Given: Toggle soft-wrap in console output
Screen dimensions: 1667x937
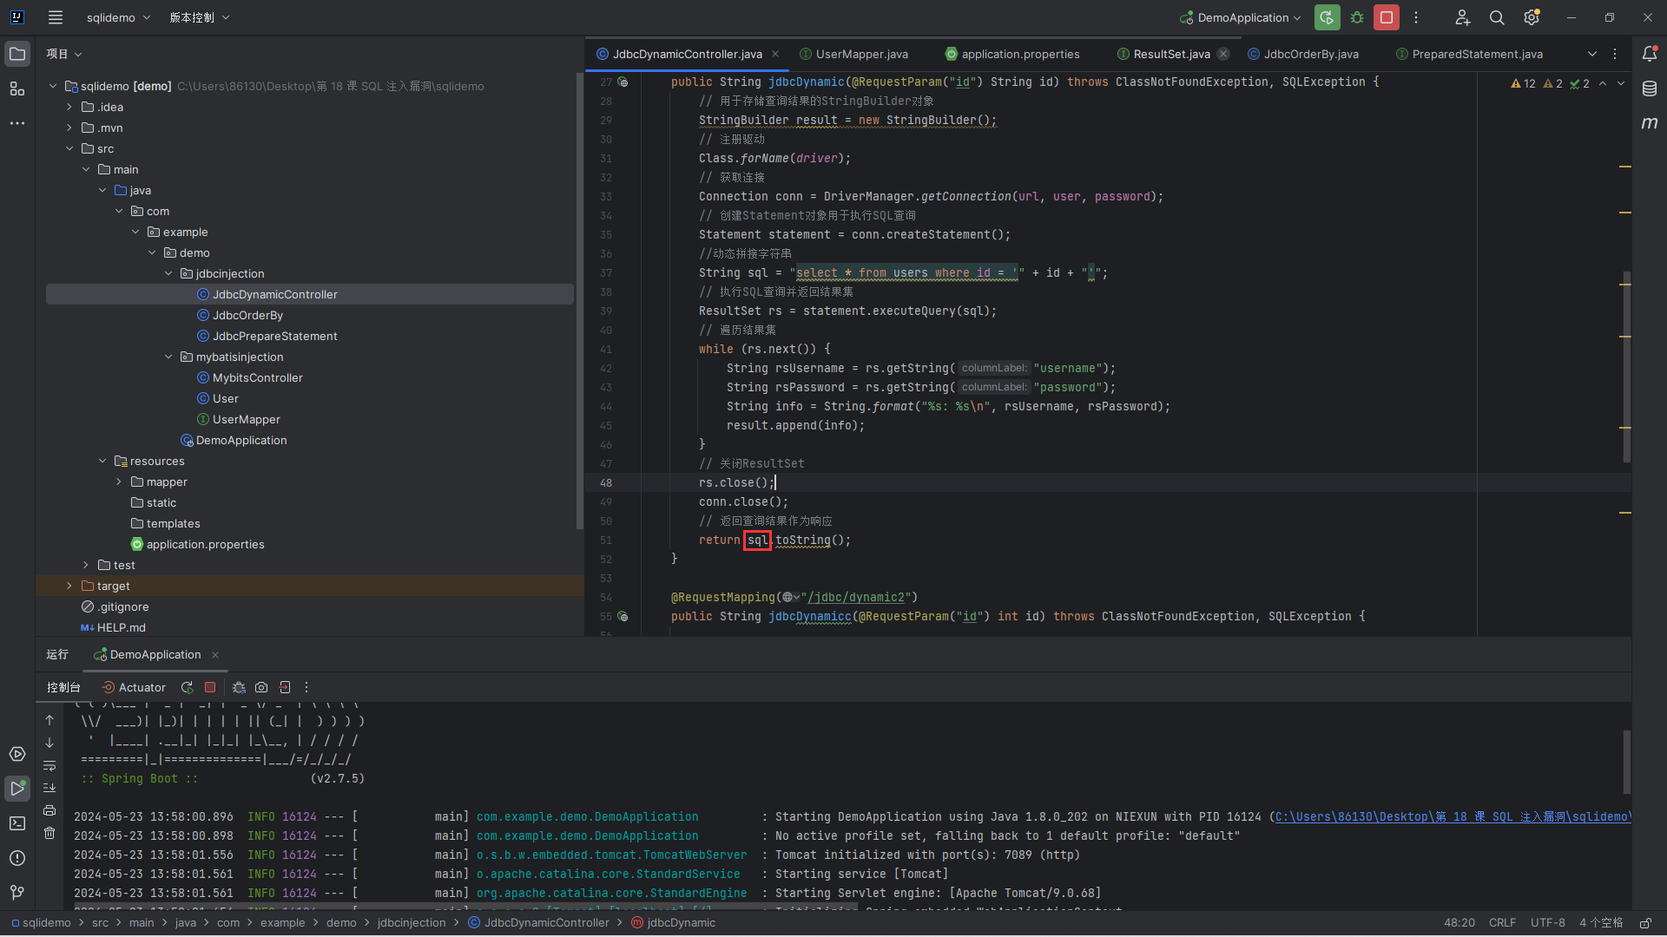Looking at the screenshot, I should [x=49, y=765].
